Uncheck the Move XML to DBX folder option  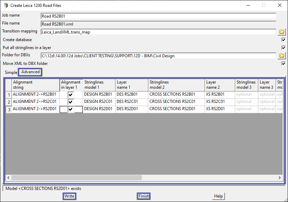pyautogui.click(x=284, y=64)
